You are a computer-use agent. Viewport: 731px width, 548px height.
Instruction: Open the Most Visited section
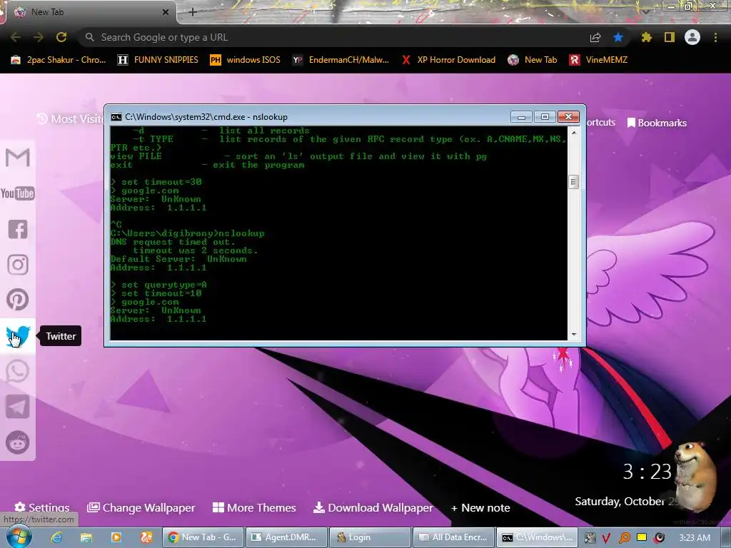tap(70, 119)
